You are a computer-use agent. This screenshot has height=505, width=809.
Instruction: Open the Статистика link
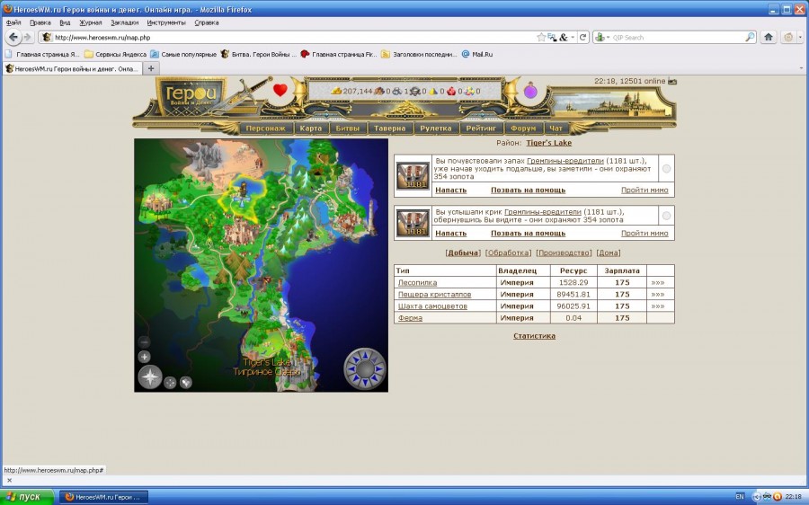[x=534, y=336]
